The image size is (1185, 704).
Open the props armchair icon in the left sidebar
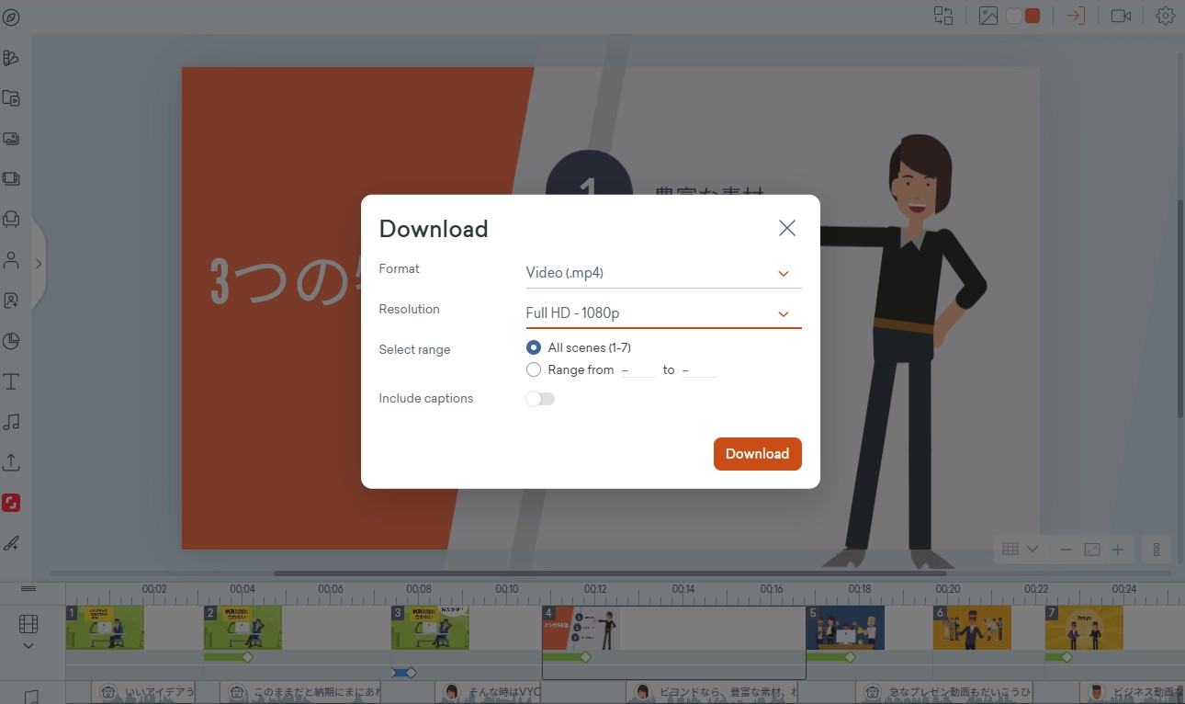point(11,219)
